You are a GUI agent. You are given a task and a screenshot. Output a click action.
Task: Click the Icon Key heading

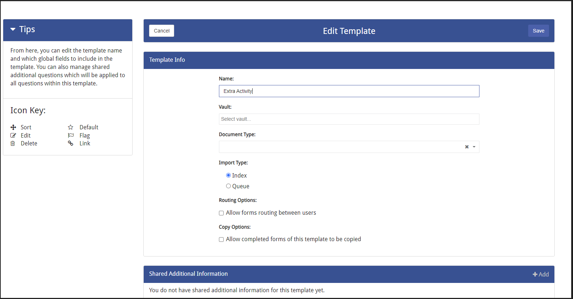tap(28, 110)
